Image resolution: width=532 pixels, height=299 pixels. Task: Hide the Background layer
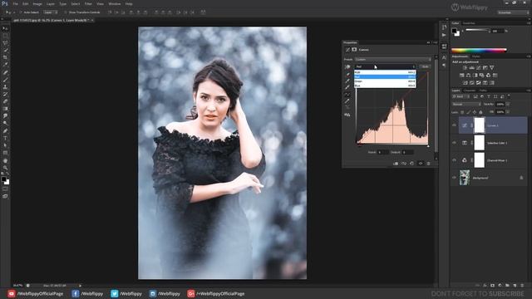click(455, 178)
